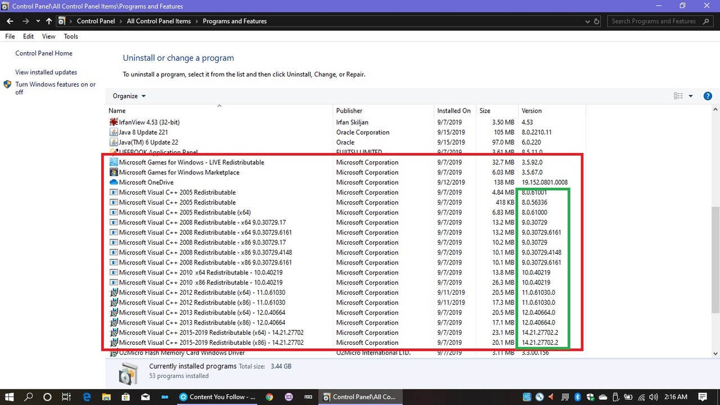
Task: Open Google Chrome from the taskbar
Action: (x=269, y=397)
